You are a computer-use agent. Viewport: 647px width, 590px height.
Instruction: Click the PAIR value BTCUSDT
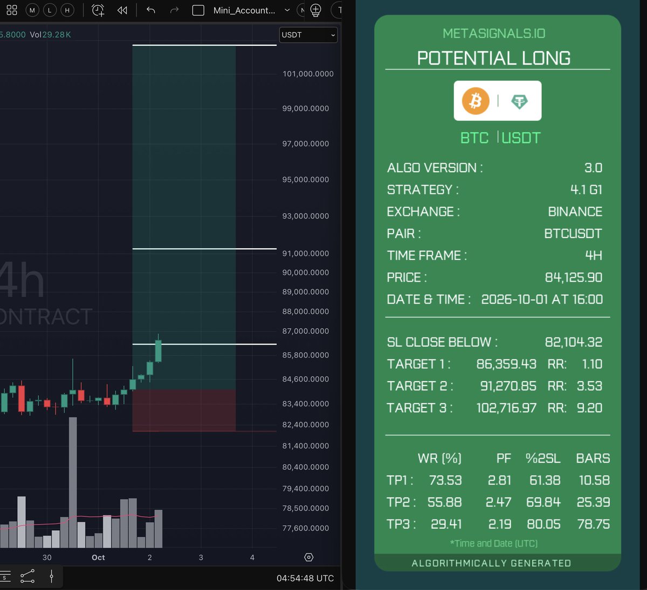573,234
